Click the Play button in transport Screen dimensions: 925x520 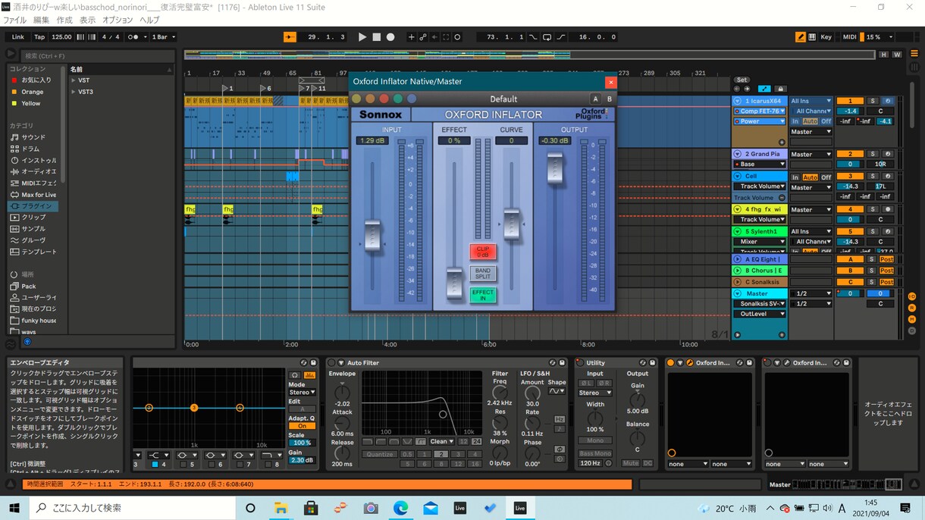[x=362, y=36]
